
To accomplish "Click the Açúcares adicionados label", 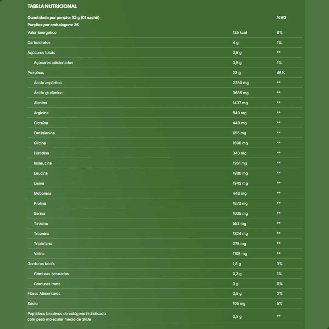I will (x=53, y=63).
